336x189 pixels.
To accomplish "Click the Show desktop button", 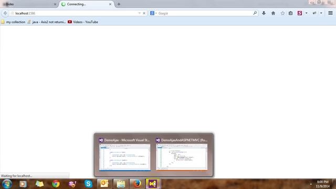I will coord(334,184).
